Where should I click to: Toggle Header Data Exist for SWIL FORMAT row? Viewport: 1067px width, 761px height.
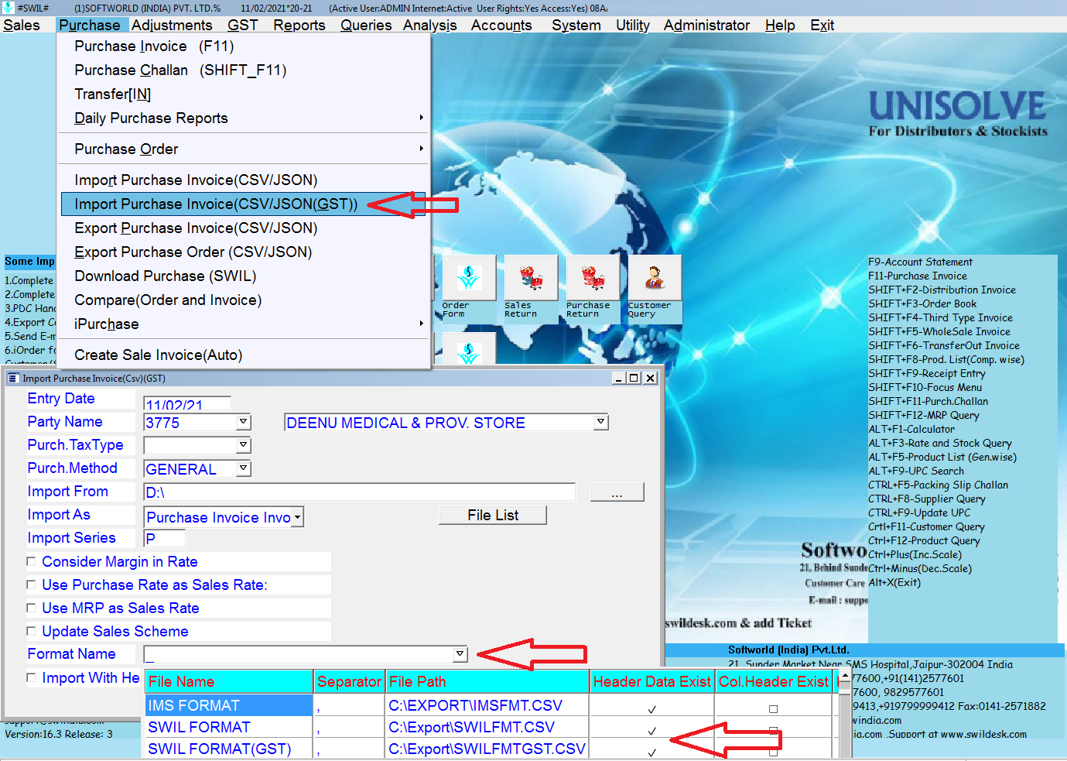[x=652, y=730]
